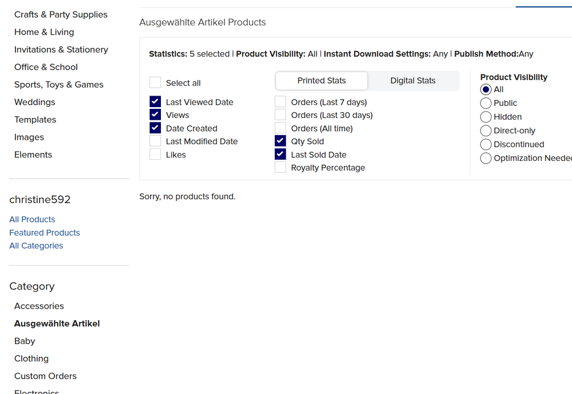Viewport: 572px width, 394px height.
Task: Check the Select all checkbox
Action: [x=155, y=83]
